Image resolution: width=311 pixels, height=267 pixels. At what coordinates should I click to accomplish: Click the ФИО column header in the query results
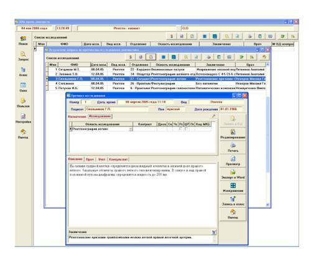point(74,65)
